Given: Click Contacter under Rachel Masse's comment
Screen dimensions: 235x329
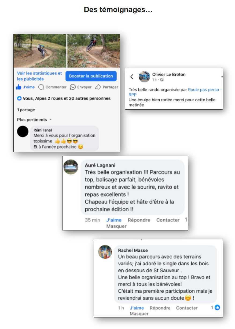Looking at the screenshot, I should pos(187,308).
